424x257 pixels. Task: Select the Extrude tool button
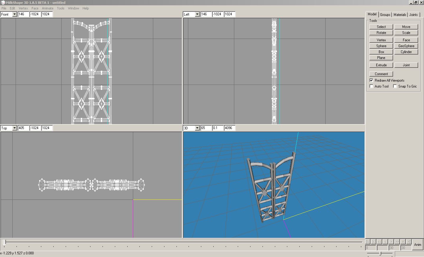click(x=381, y=65)
